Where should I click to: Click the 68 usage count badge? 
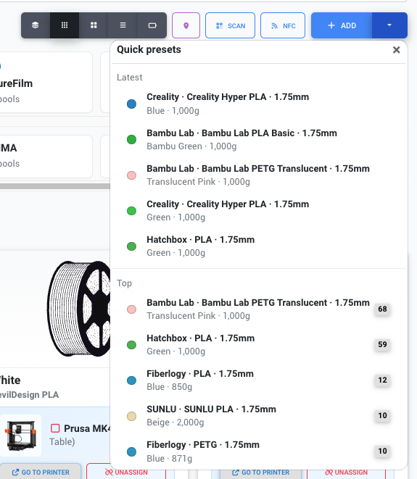(382, 309)
